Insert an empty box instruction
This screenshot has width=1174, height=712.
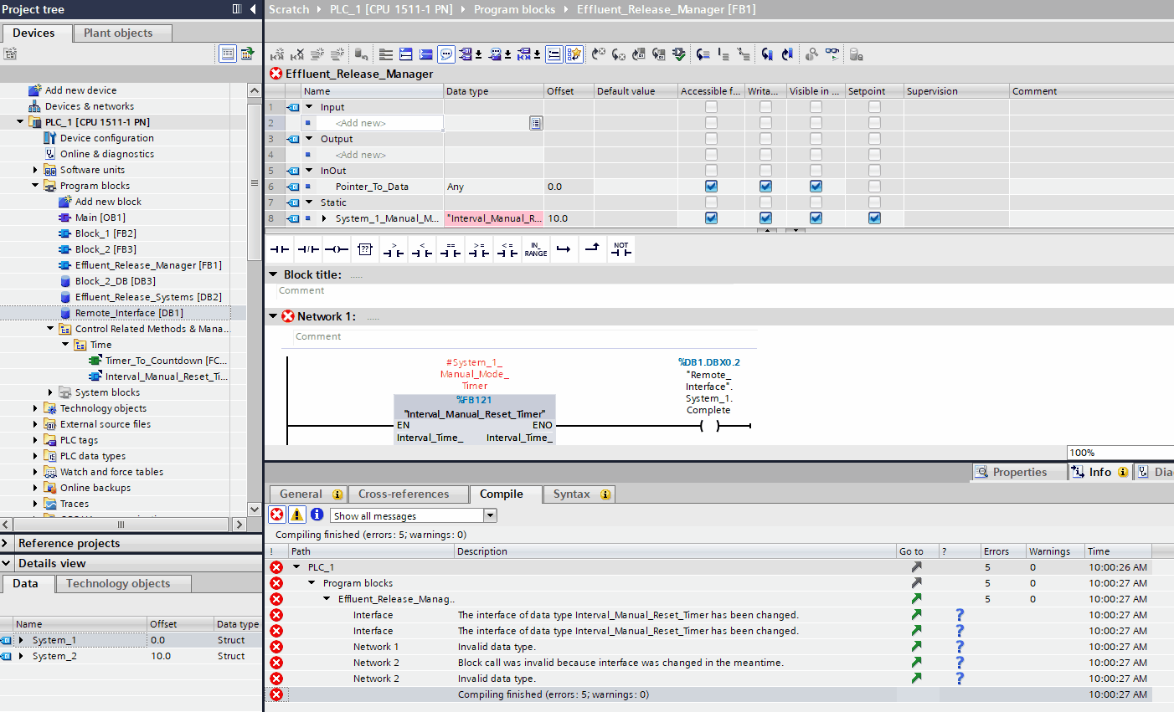[x=365, y=249]
